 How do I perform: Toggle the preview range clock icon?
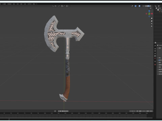(137, 111)
